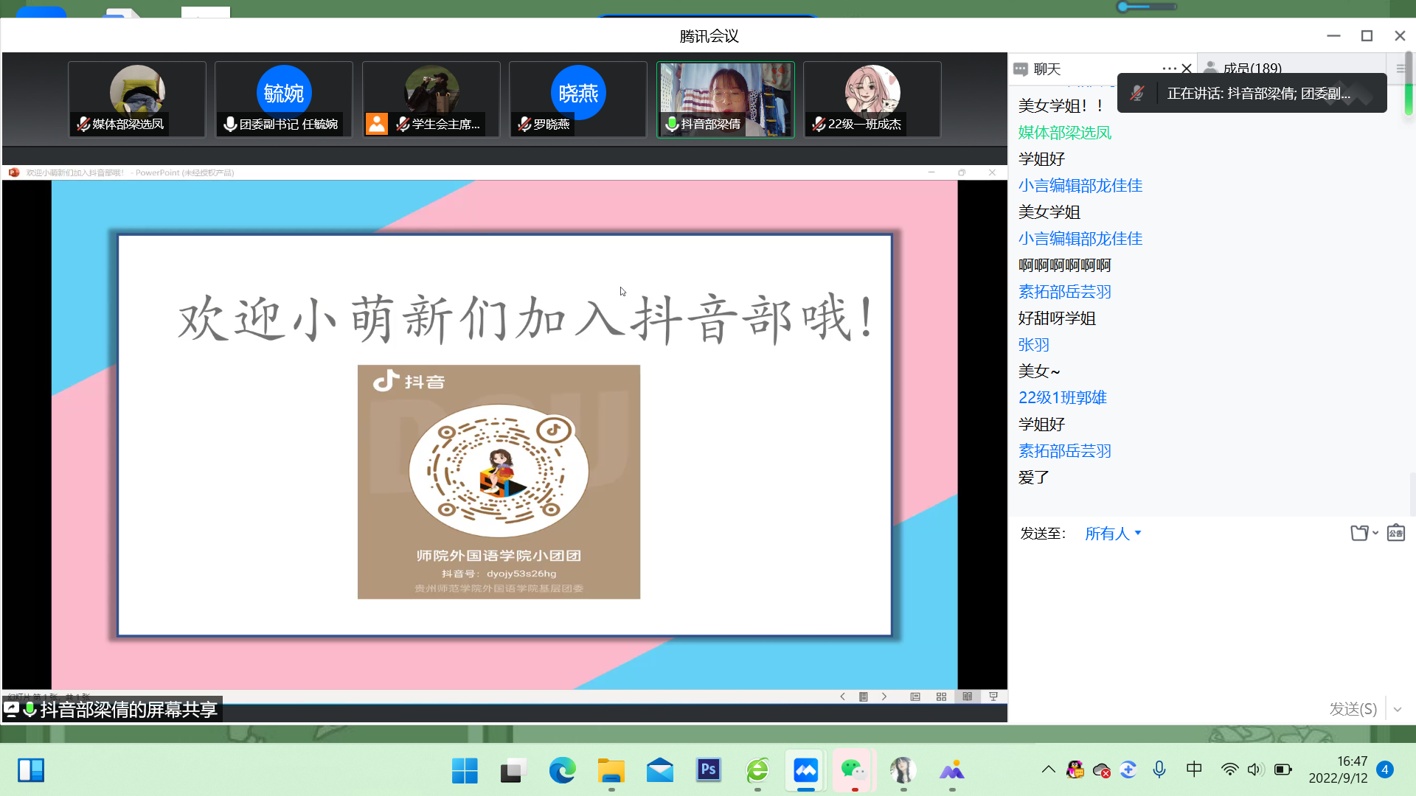Go to previous slide in PowerPoint status bar

[842, 696]
